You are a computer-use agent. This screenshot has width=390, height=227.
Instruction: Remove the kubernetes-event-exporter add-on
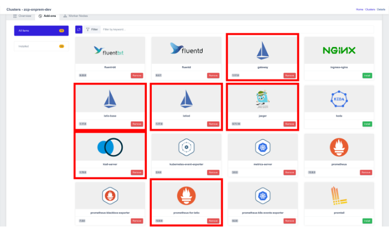tap(213, 172)
